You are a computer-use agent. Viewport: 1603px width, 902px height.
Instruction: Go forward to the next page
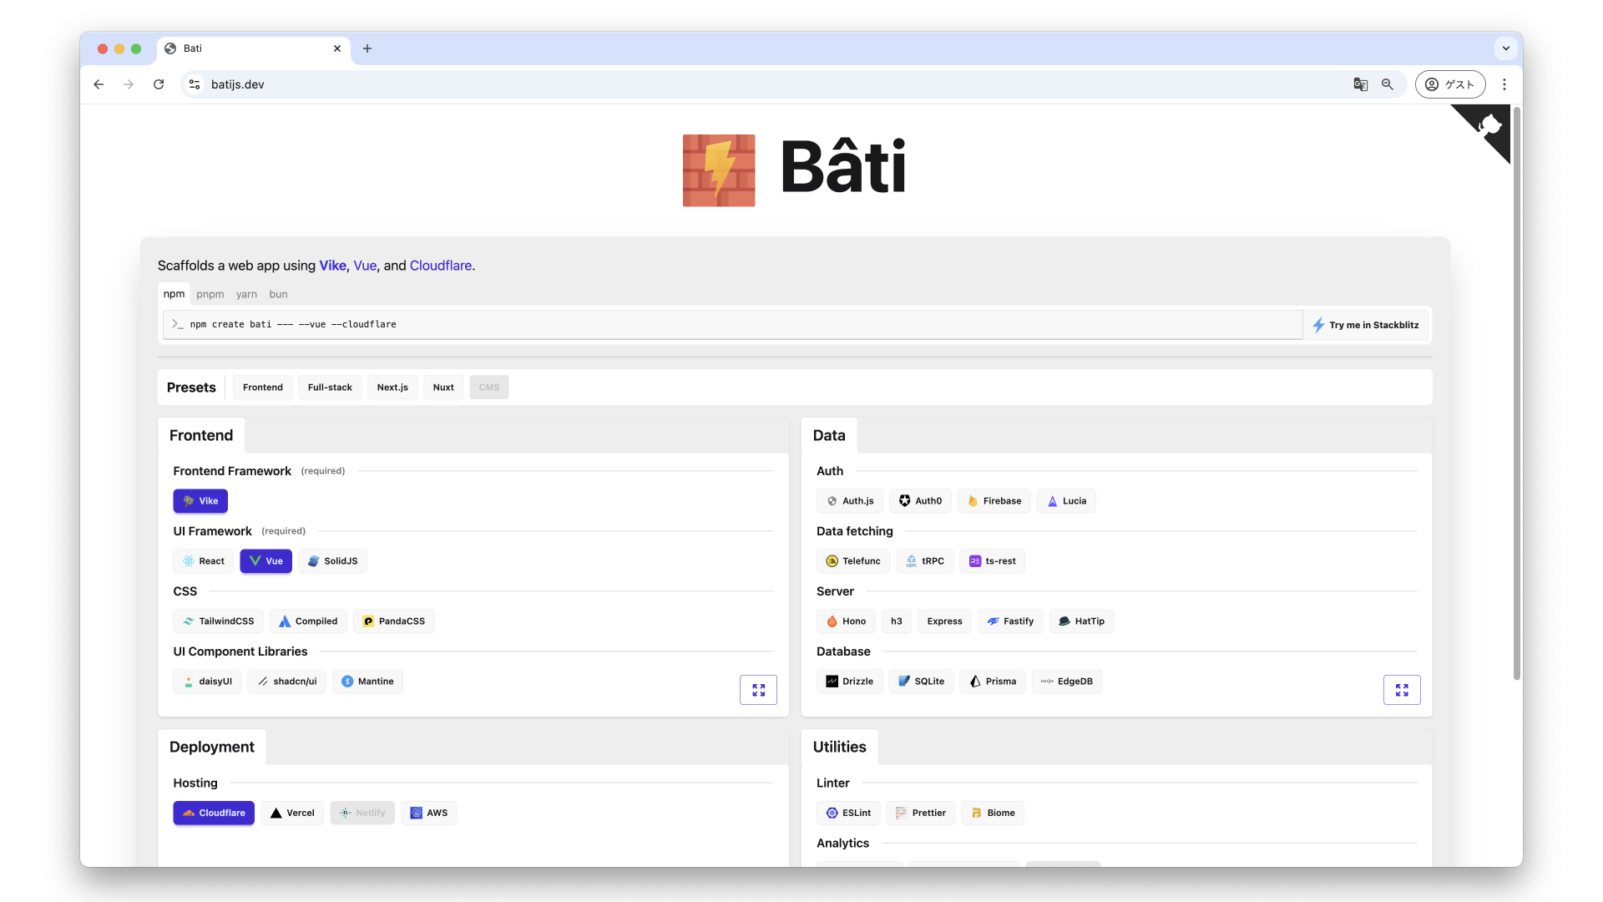click(129, 84)
